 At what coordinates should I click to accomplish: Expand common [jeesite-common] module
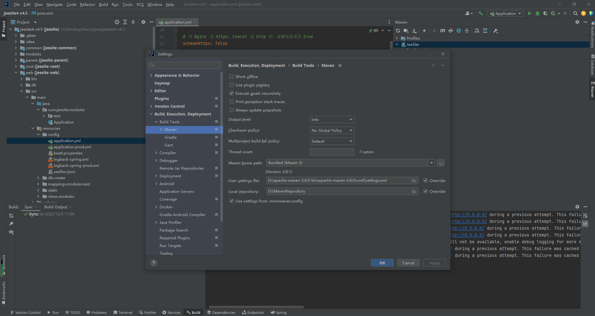pyautogui.click(x=16, y=48)
